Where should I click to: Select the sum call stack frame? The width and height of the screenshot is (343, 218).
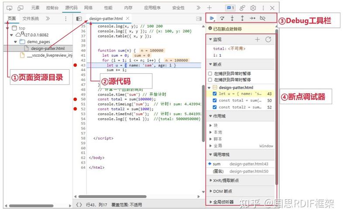[x=240, y=164]
